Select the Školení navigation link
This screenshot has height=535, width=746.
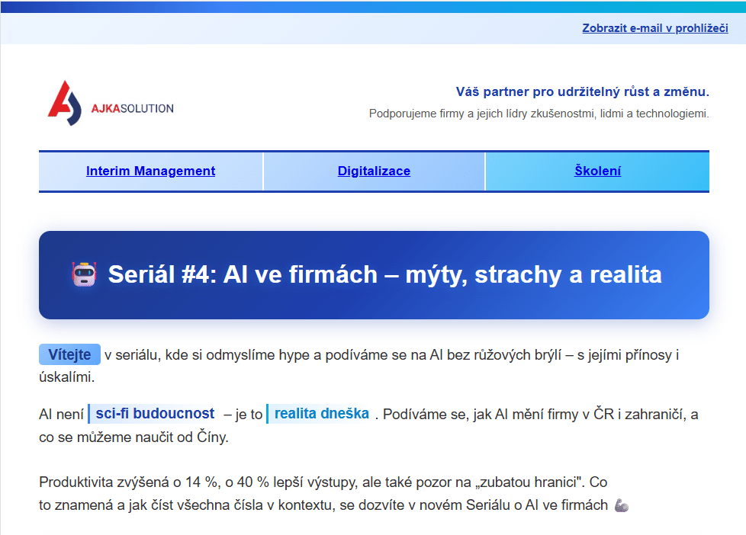pos(597,171)
